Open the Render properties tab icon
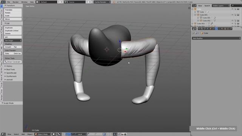242x136 pixels. coord(199,29)
